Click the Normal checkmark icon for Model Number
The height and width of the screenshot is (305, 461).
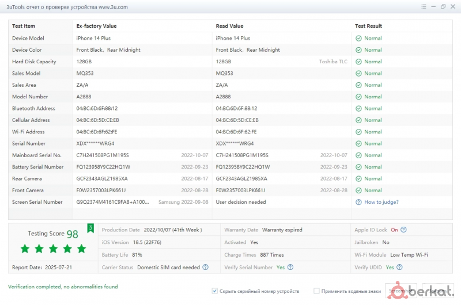[358, 97]
